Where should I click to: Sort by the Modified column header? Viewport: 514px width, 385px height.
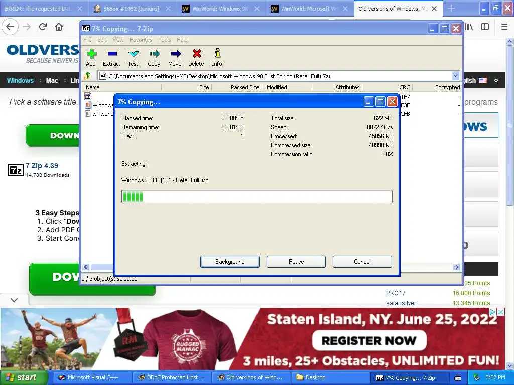coord(287,87)
